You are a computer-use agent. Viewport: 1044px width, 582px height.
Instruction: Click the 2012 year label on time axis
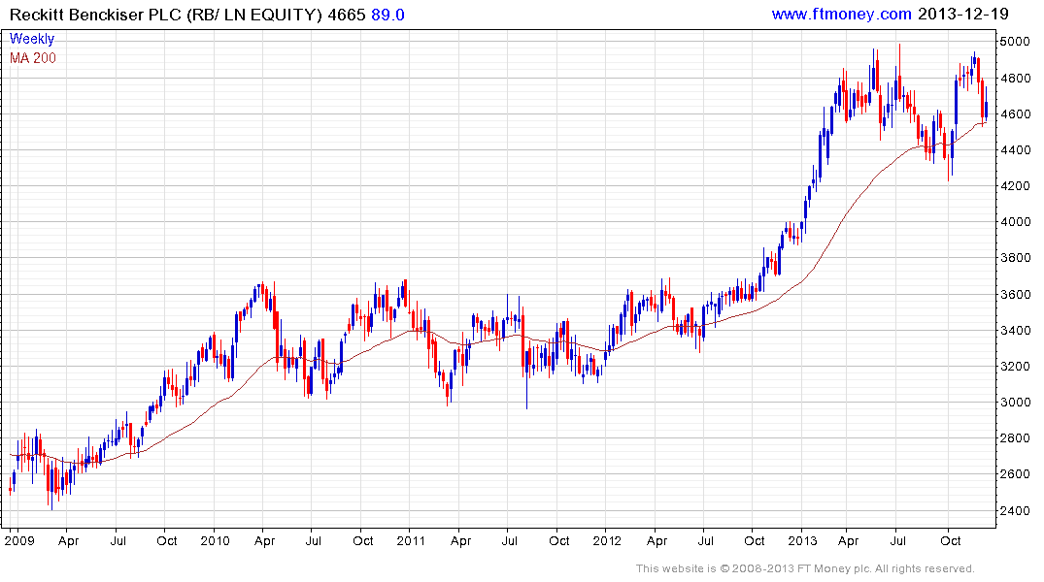[x=607, y=540]
